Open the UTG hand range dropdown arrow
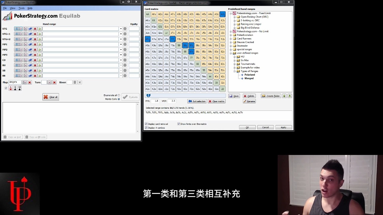 click(121, 29)
